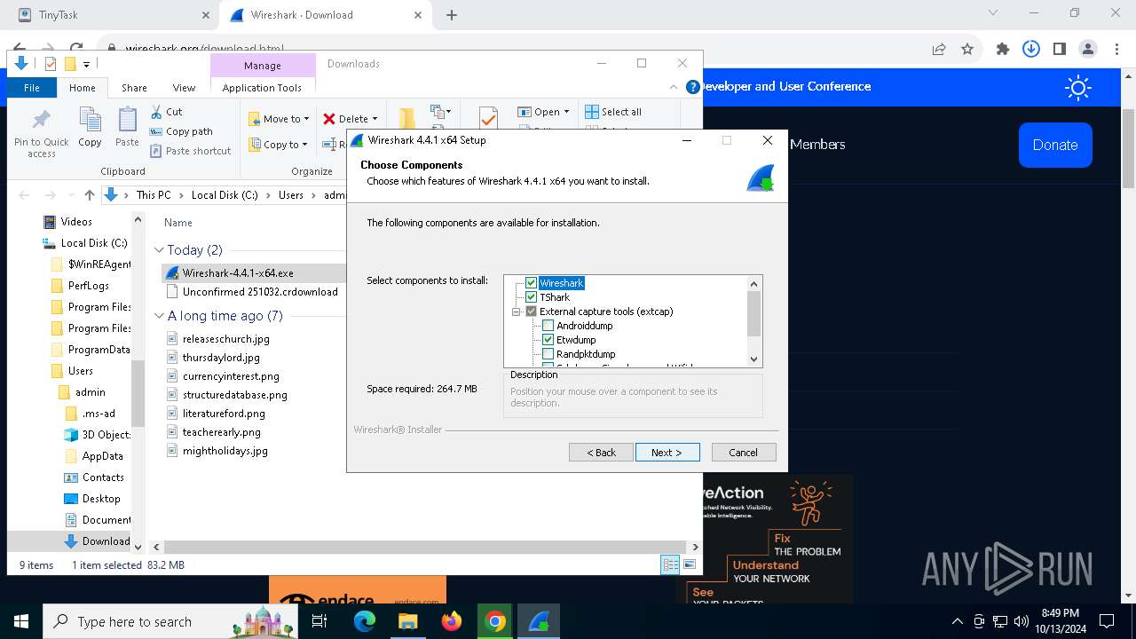Image resolution: width=1136 pixels, height=639 pixels.
Task: Collapse External capture tools tree node
Action: (516, 312)
